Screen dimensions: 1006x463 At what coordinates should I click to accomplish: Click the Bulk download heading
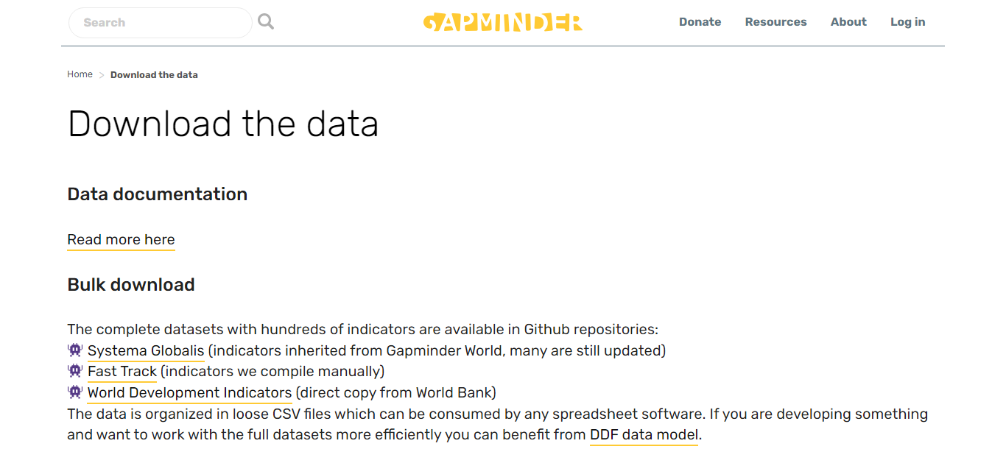tap(131, 285)
